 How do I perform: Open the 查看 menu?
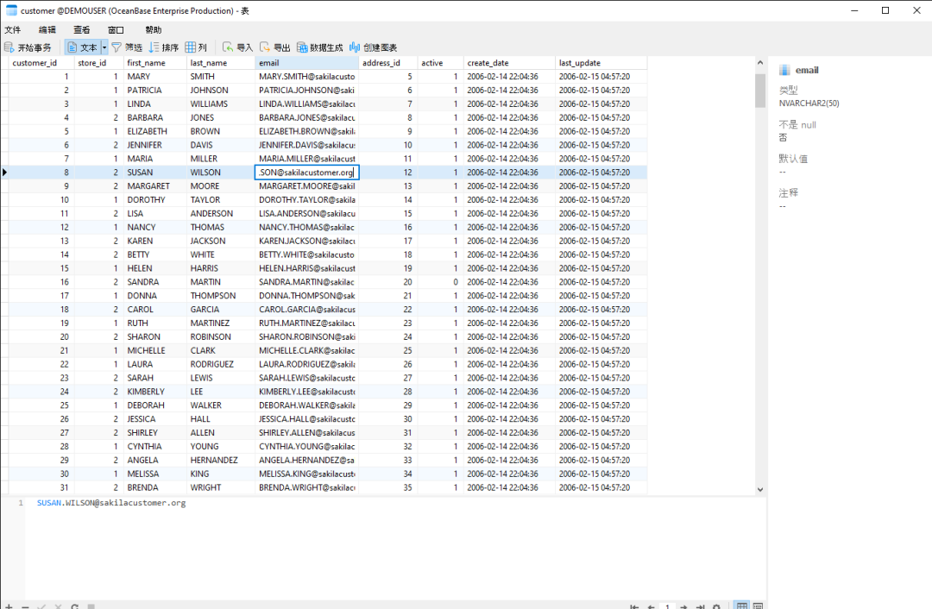[81, 29]
